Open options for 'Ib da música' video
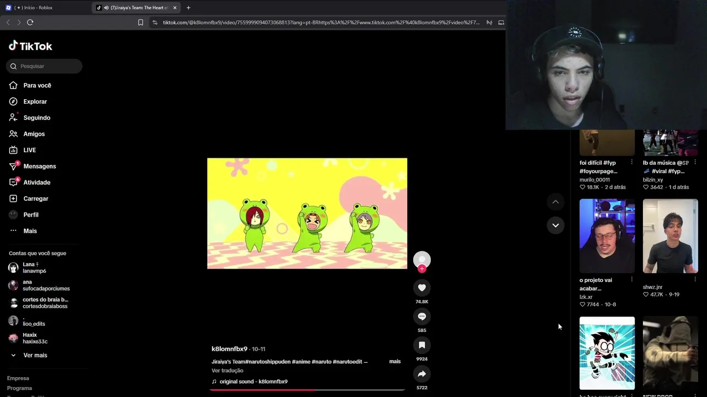The image size is (707, 397). pos(695,163)
